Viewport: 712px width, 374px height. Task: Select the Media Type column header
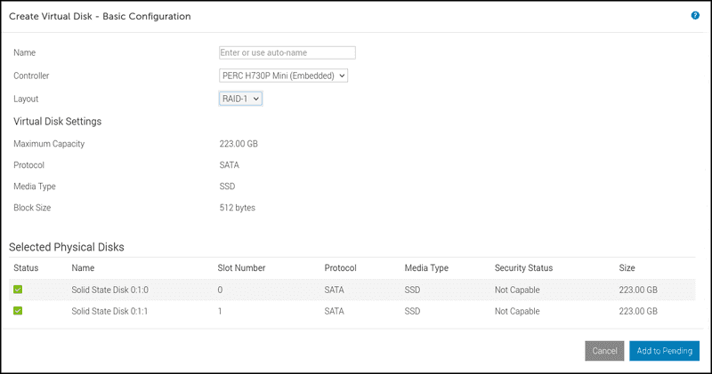427,267
